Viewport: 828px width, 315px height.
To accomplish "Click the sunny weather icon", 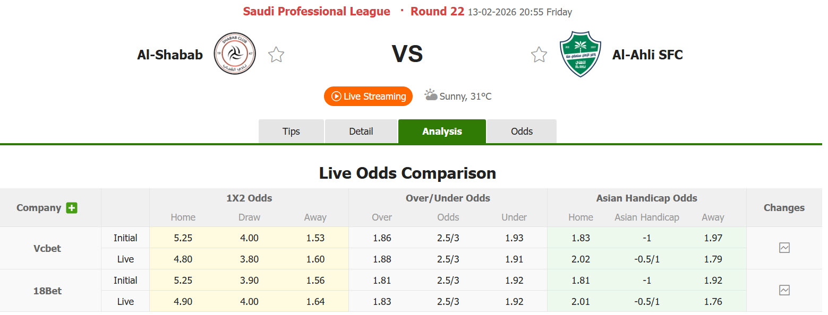I will [x=431, y=95].
